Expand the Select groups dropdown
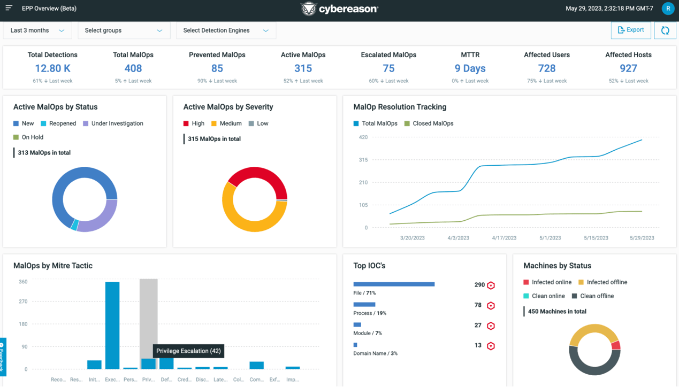 pyautogui.click(x=124, y=30)
